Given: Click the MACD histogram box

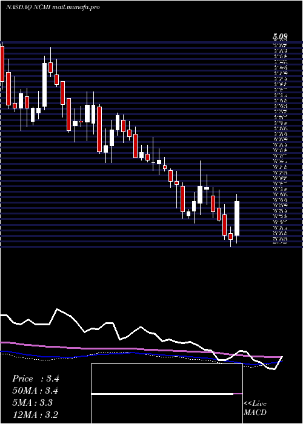Looking at the screenshot, I should (x=167, y=394).
